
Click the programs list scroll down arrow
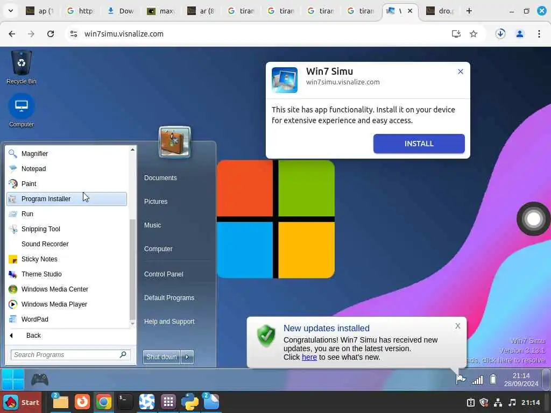[x=132, y=324]
